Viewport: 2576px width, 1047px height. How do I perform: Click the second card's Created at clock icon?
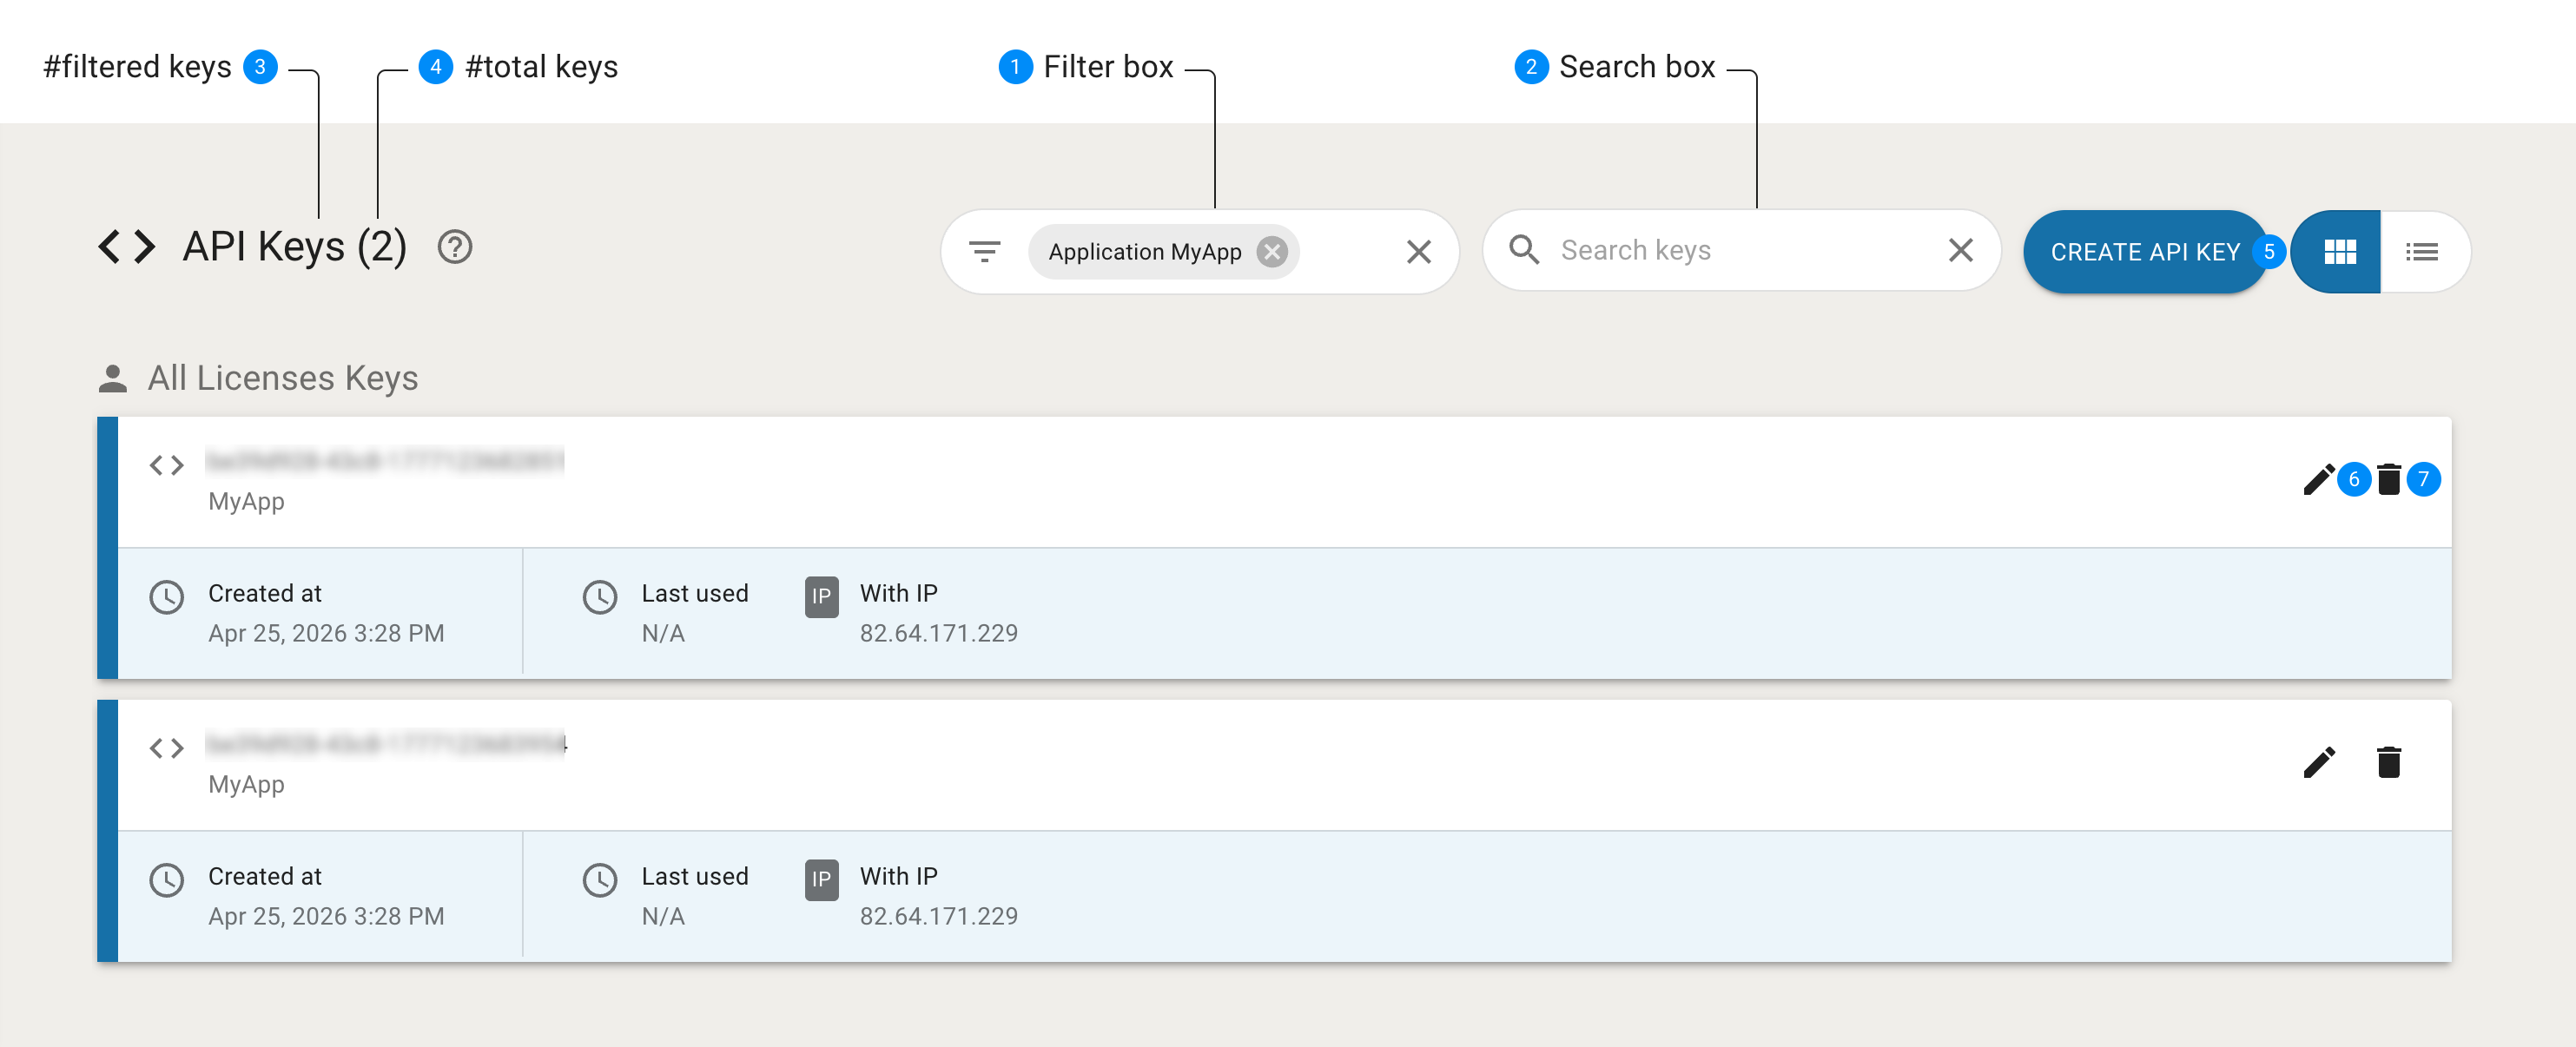point(167,881)
